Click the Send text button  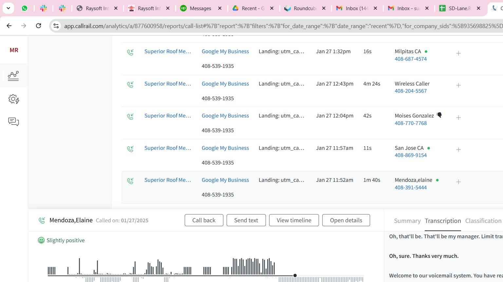246,220
